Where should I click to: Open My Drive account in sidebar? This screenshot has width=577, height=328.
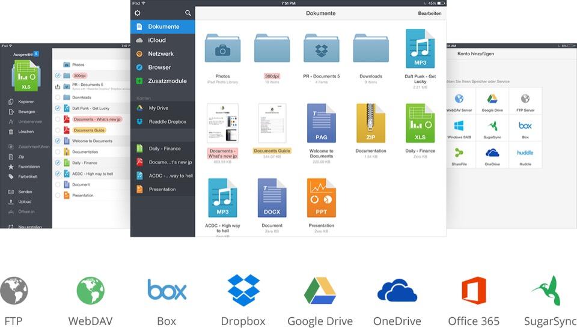(163, 108)
